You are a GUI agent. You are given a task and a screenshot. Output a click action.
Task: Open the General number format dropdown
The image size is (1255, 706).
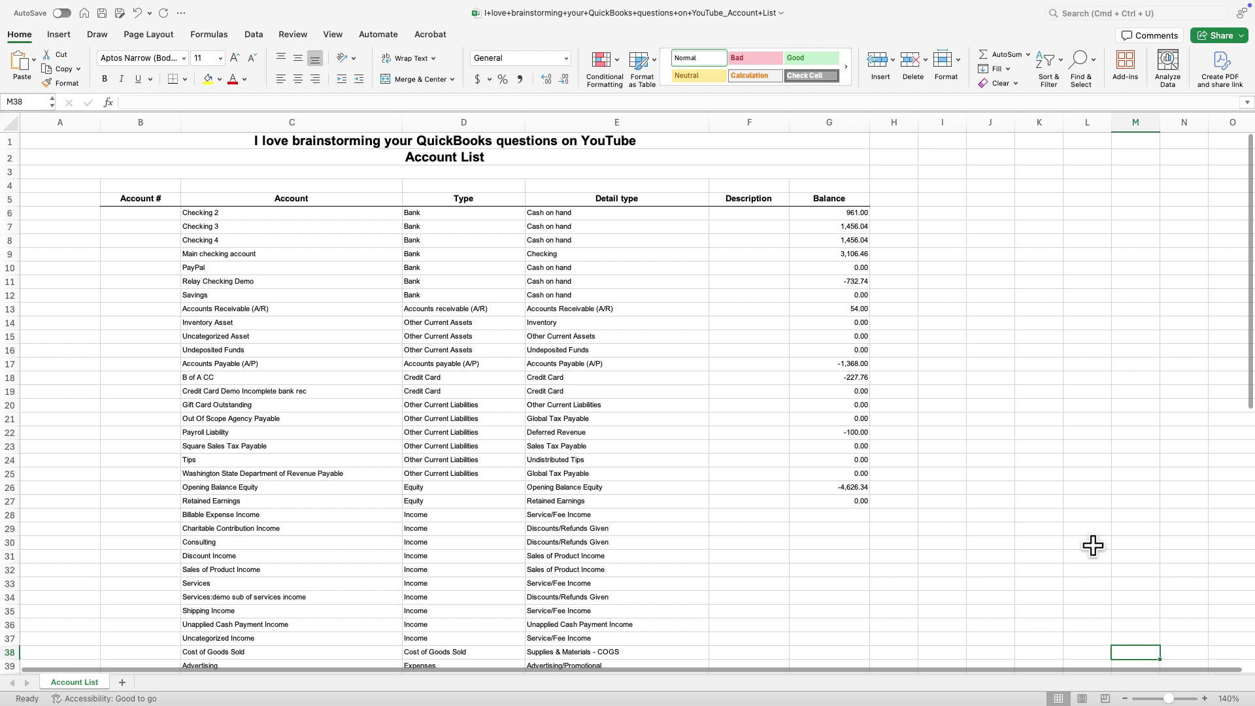566,58
